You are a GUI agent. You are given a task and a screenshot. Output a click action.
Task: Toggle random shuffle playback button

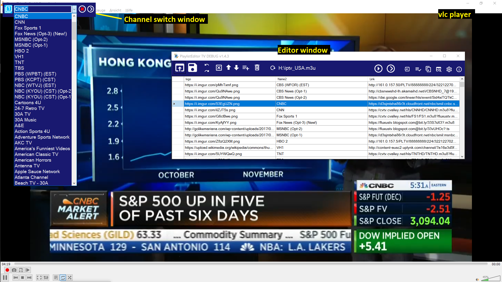pyautogui.click(x=70, y=278)
